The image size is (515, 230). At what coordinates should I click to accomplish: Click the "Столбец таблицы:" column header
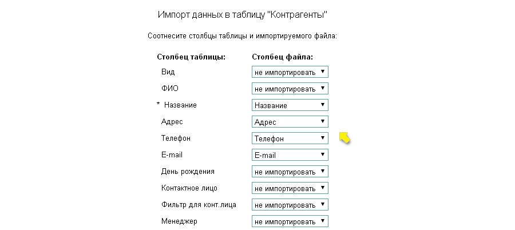[191, 57]
